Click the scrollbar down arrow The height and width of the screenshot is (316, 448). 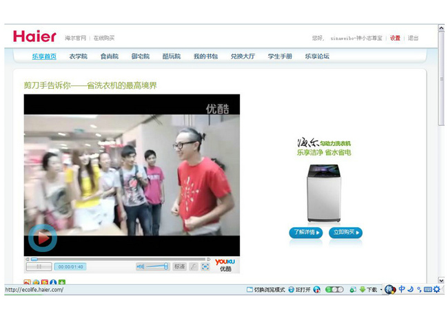click(441, 280)
